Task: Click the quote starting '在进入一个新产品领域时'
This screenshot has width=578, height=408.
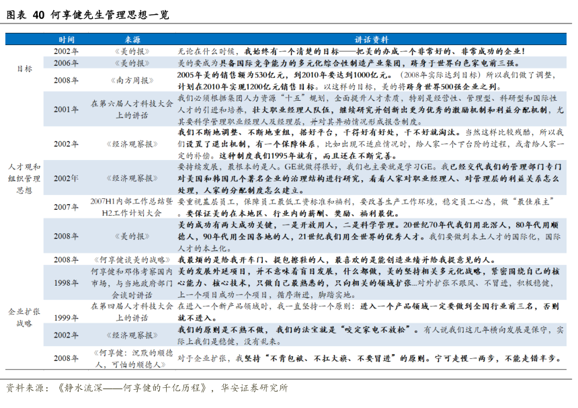Action: coord(368,312)
